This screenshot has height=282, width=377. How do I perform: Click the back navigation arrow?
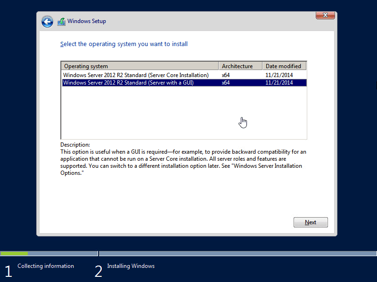point(47,21)
